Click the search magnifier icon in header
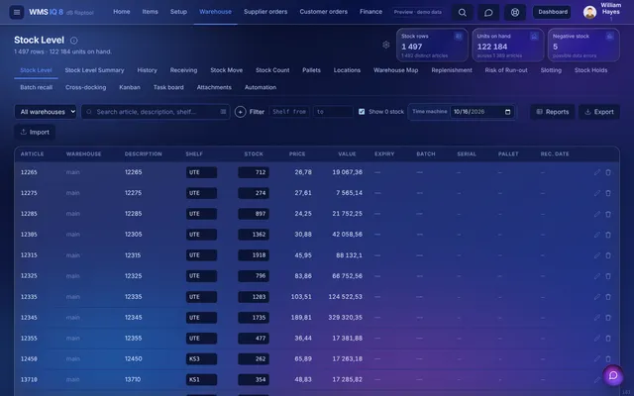This screenshot has width=634, height=396. (x=463, y=13)
